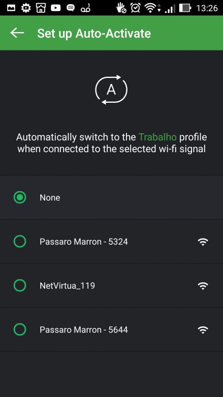The height and width of the screenshot is (397, 223).
Task: Select Passaro Marron - 5644 radio button
Action: click(20, 330)
